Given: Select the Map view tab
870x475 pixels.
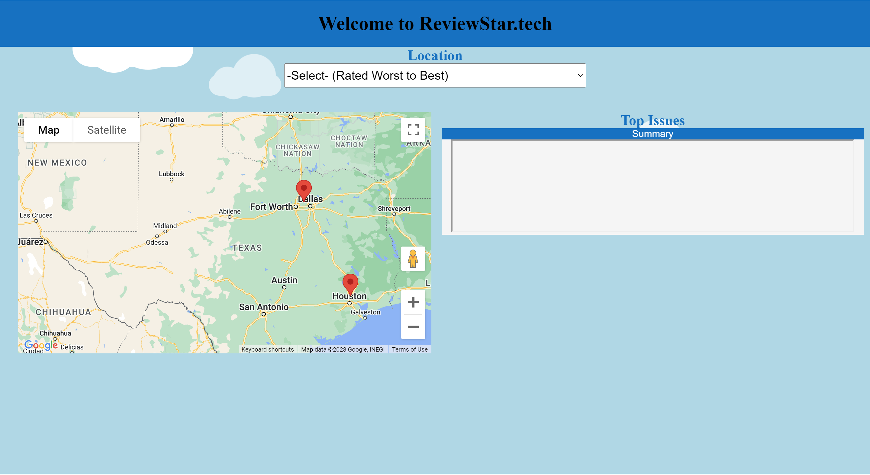Looking at the screenshot, I should pyautogui.click(x=49, y=130).
